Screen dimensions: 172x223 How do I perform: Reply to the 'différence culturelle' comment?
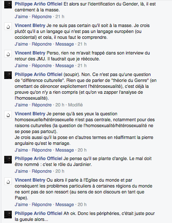[42, 105]
